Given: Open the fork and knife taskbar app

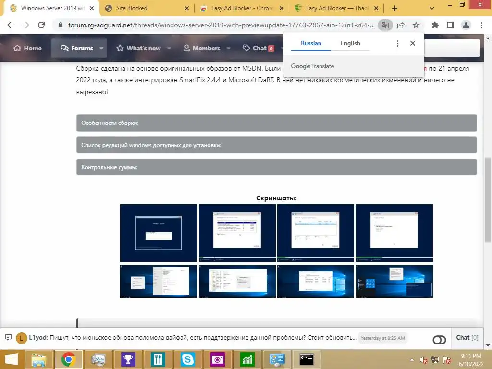Looking at the screenshot, I should coord(158,359).
